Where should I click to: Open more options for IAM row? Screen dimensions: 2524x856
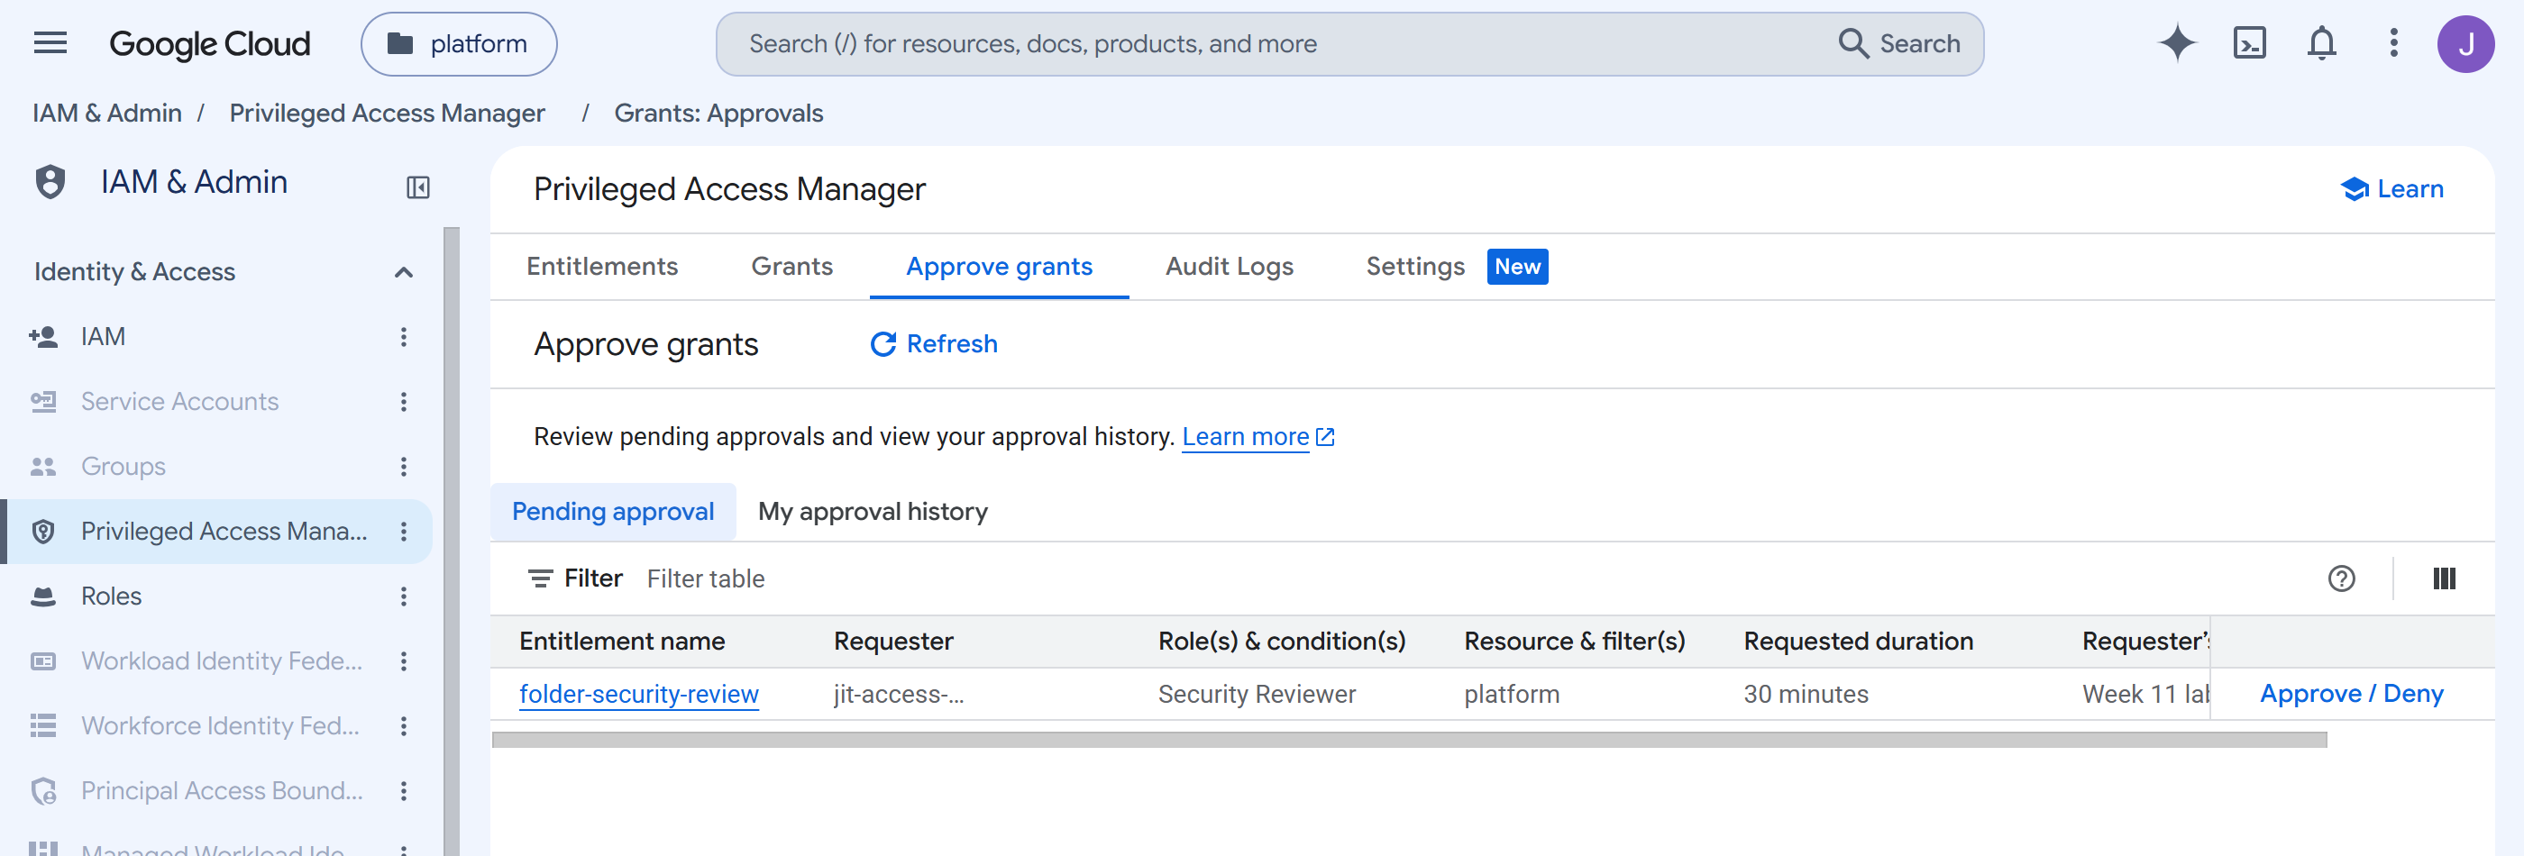[x=403, y=337]
